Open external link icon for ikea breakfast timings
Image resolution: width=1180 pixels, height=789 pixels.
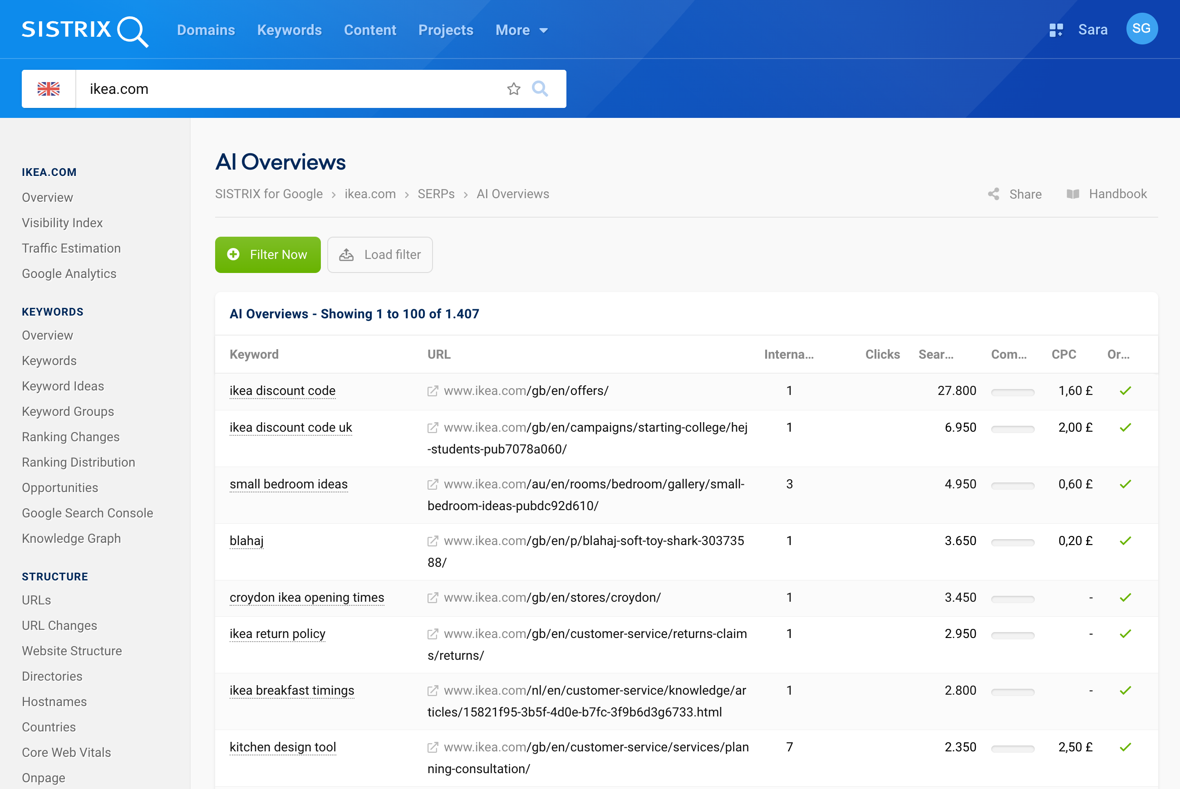pos(433,691)
